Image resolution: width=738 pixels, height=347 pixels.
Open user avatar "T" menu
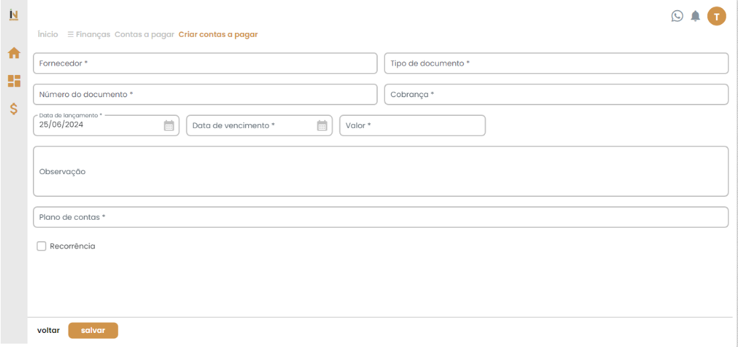[717, 16]
